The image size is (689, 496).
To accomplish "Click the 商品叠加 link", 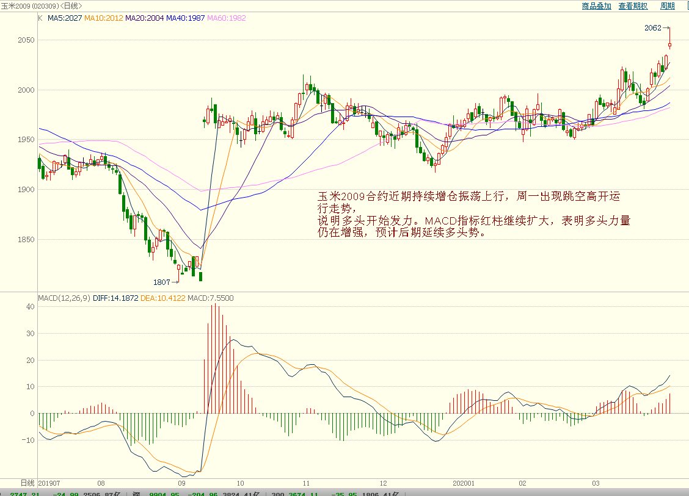I will [x=596, y=6].
